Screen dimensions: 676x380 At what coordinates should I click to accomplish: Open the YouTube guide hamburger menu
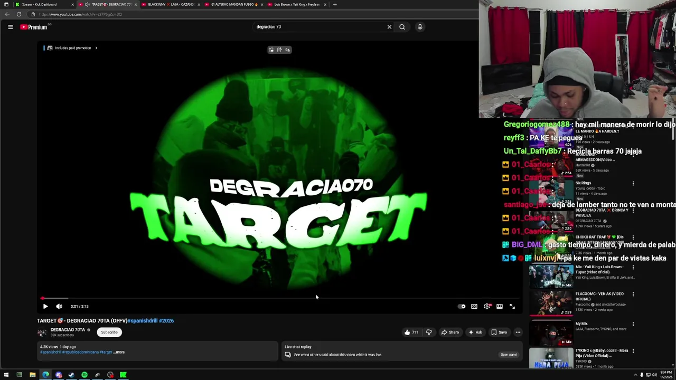(10, 27)
